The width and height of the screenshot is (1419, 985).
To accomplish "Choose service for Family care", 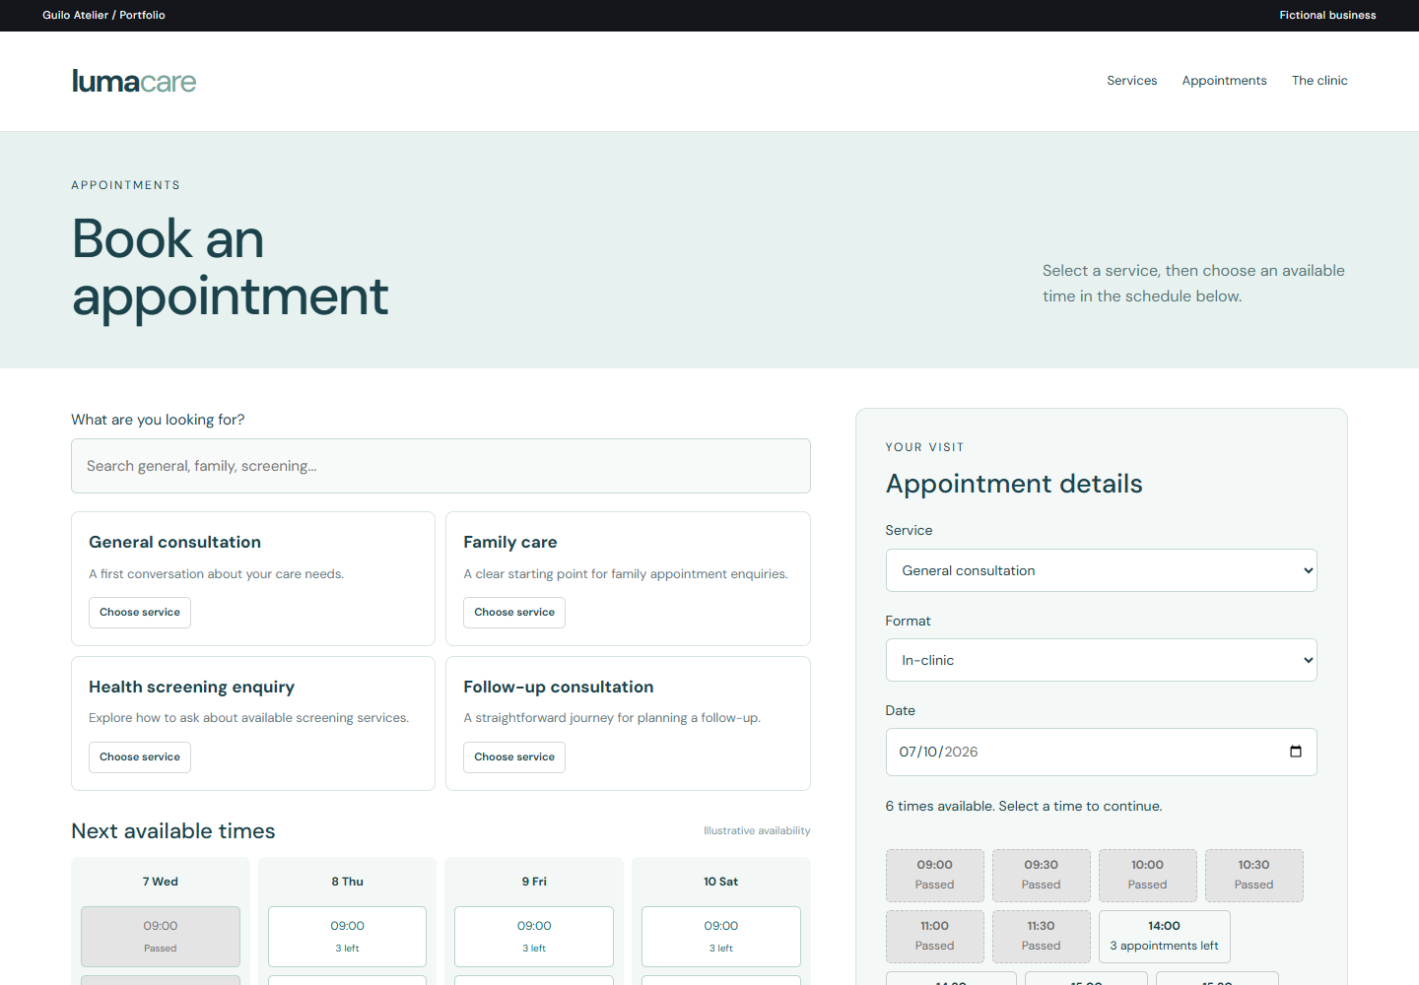I will tap(514, 613).
